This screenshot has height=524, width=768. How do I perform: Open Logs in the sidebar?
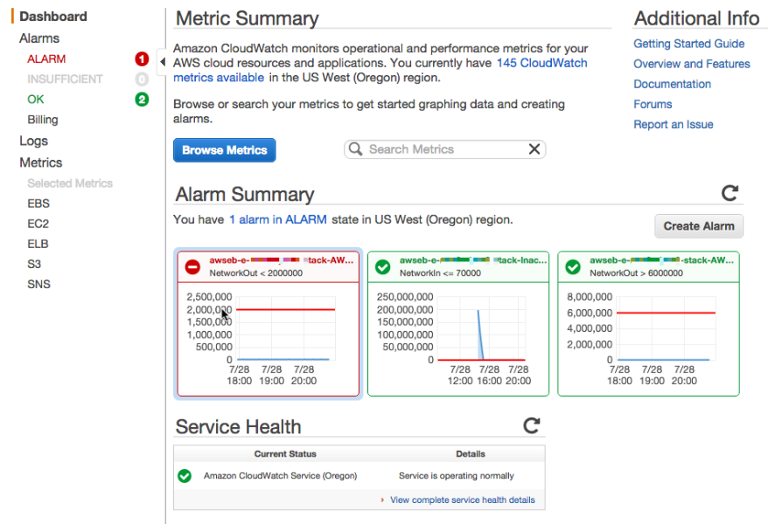point(34,141)
